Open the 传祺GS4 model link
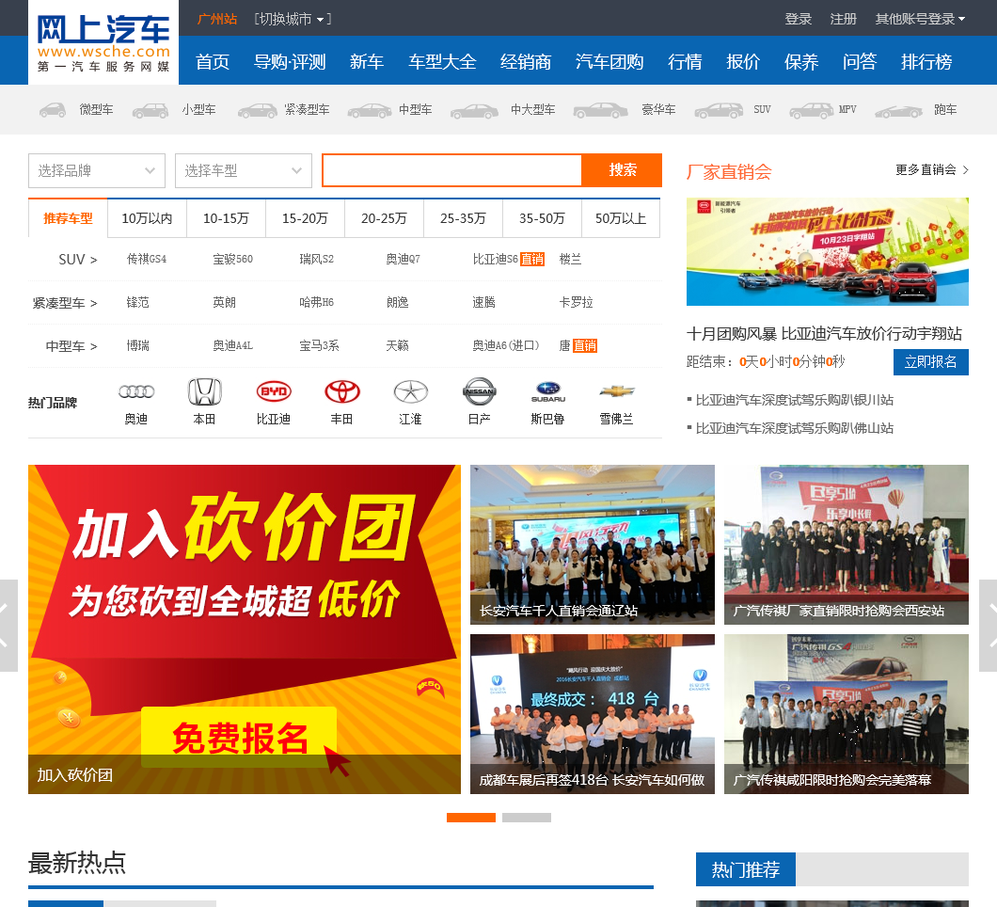This screenshot has width=997, height=907. 146,259
